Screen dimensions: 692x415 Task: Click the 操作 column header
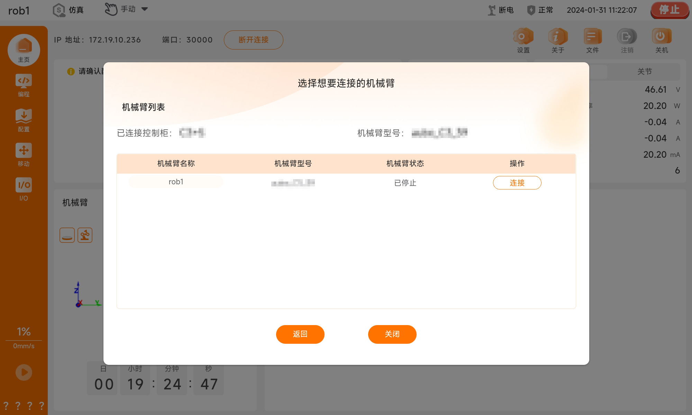(517, 164)
